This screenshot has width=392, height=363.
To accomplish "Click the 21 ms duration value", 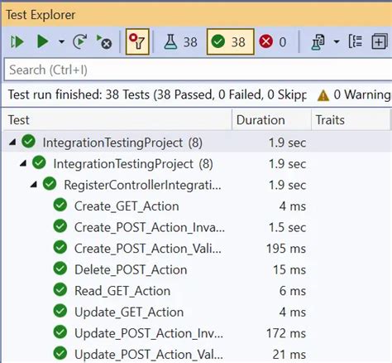I will pos(289,355).
